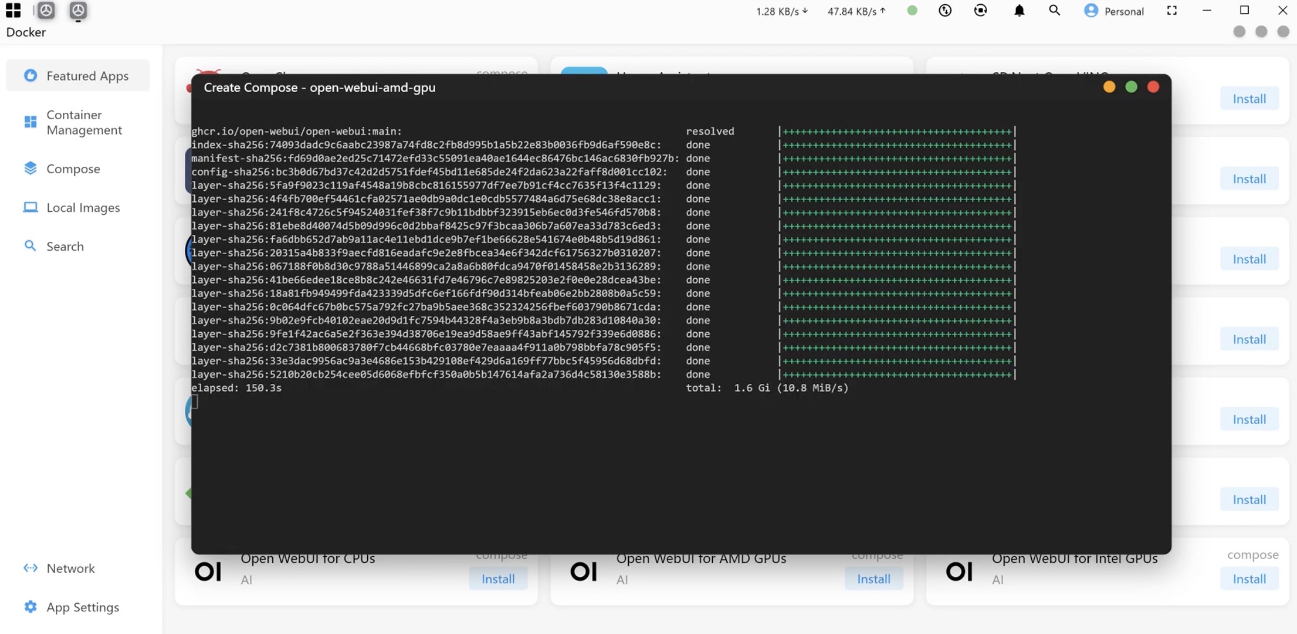The height and width of the screenshot is (634, 1297).
Task: Maximize the main Docker window
Action: tap(1244, 10)
